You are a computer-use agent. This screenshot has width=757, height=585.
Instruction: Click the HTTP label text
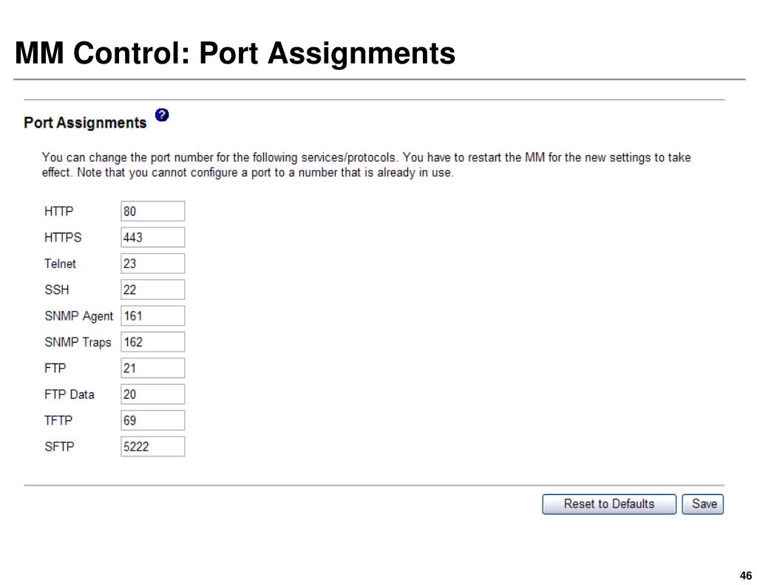coord(59,211)
